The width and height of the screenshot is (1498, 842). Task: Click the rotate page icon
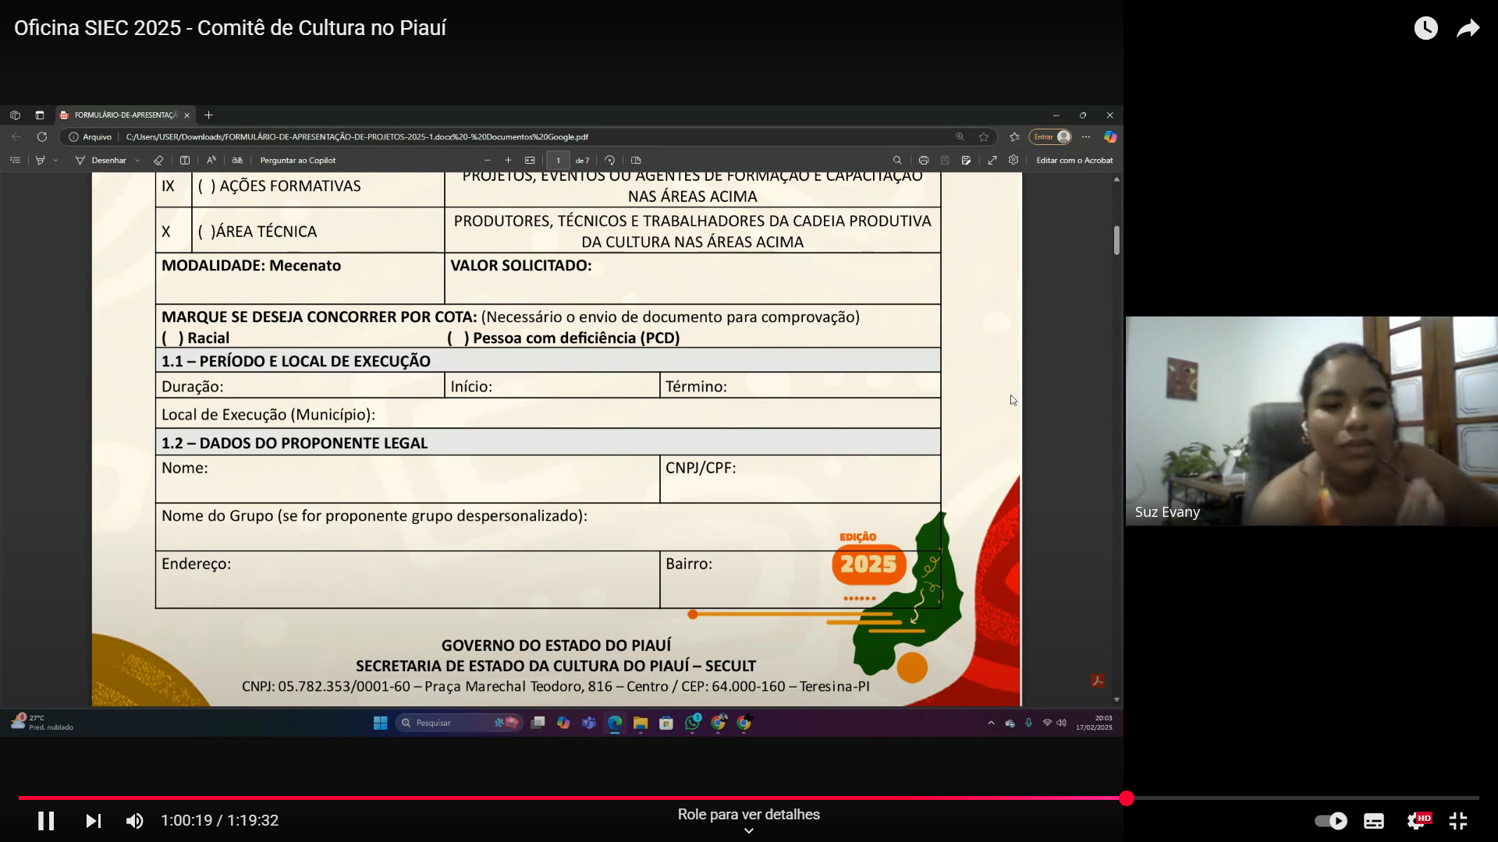(x=610, y=161)
